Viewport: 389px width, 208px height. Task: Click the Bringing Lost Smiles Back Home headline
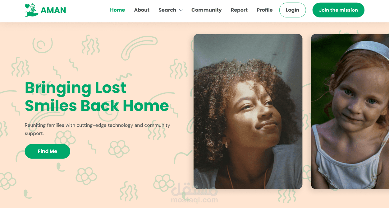[x=97, y=97]
